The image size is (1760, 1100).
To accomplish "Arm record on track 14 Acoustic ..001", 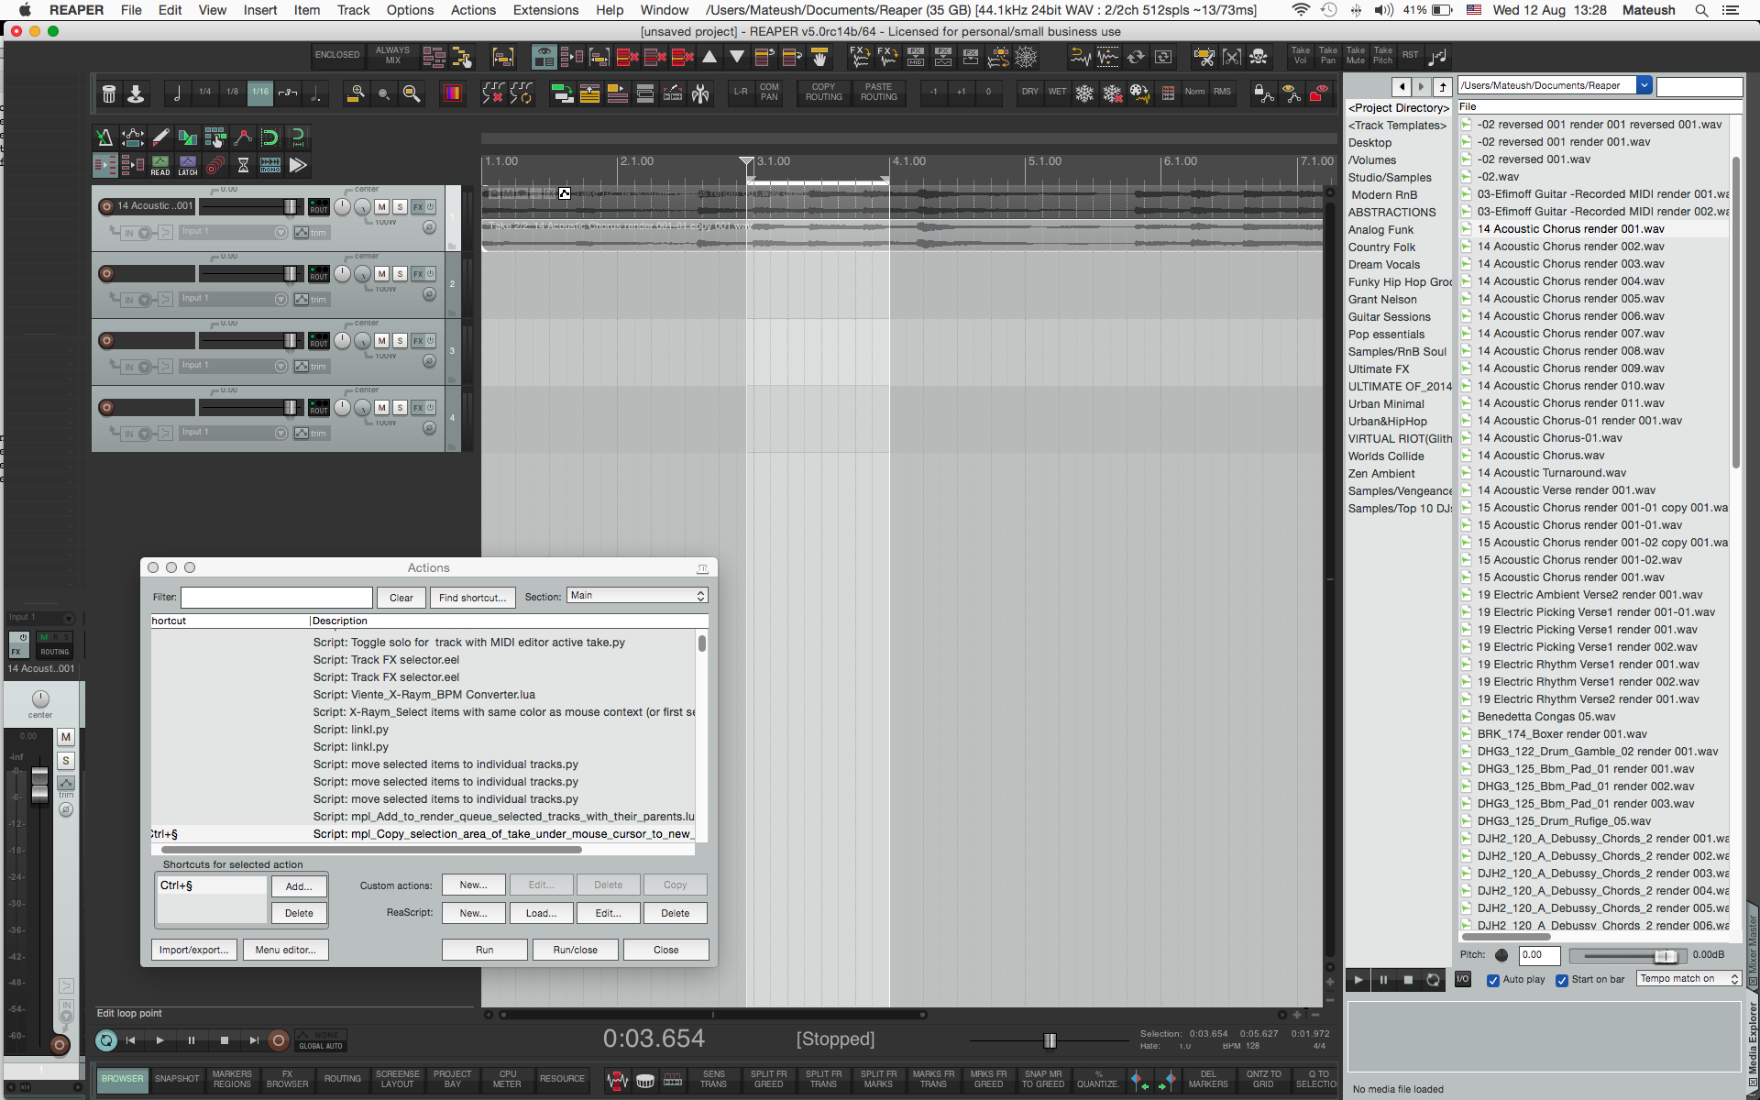I will (x=106, y=207).
